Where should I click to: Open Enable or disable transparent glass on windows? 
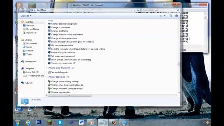tap(72, 42)
